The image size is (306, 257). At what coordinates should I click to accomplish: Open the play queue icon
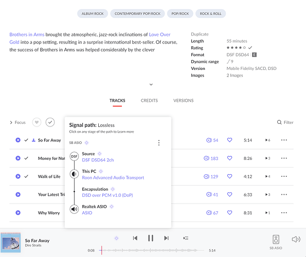pos(186,238)
